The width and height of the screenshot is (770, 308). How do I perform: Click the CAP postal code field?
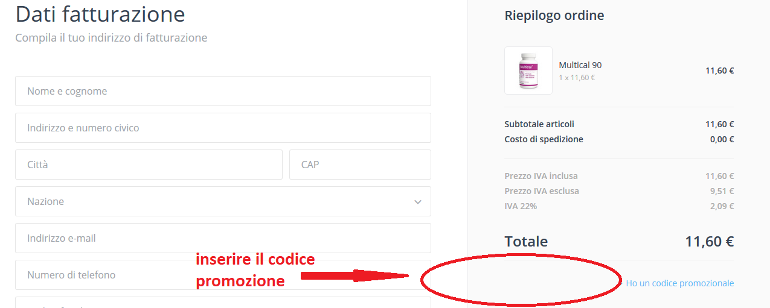click(x=360, y=165)
